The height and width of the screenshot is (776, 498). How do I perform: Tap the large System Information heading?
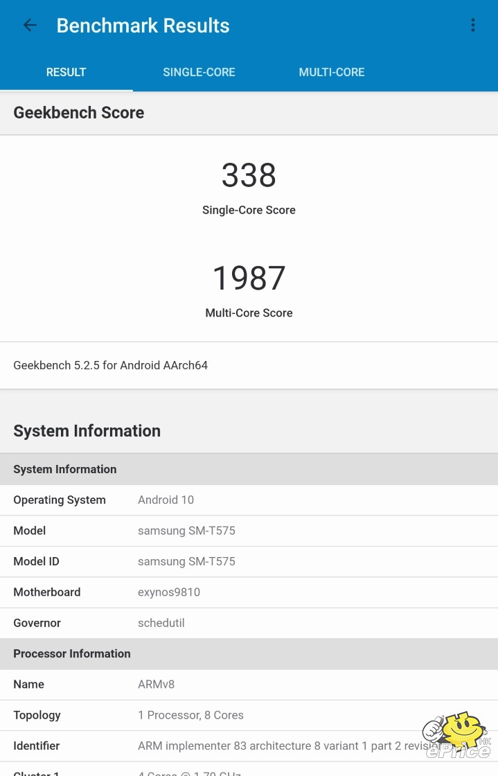tap(87, 431)
